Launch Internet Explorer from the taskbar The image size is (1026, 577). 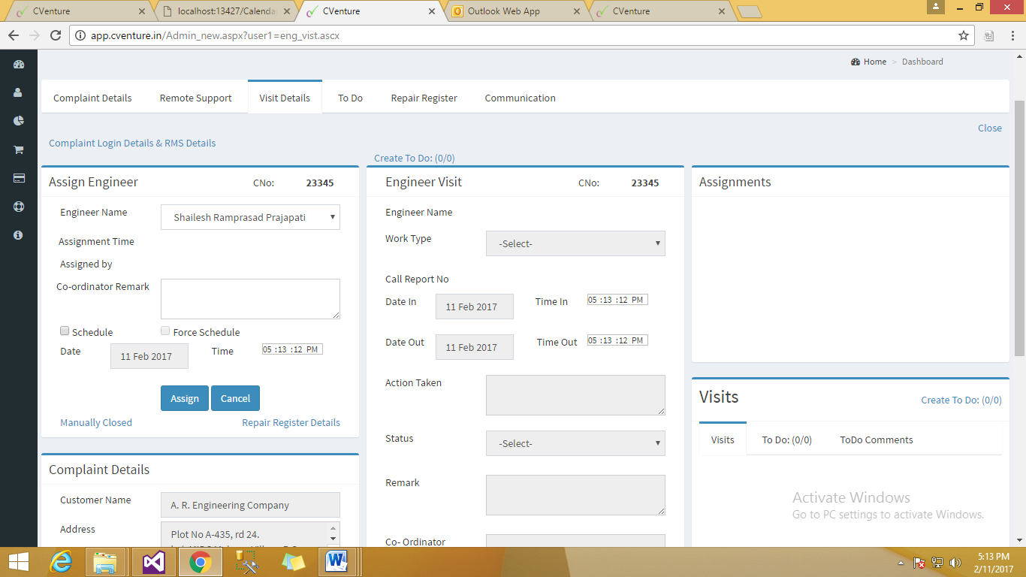61,562
